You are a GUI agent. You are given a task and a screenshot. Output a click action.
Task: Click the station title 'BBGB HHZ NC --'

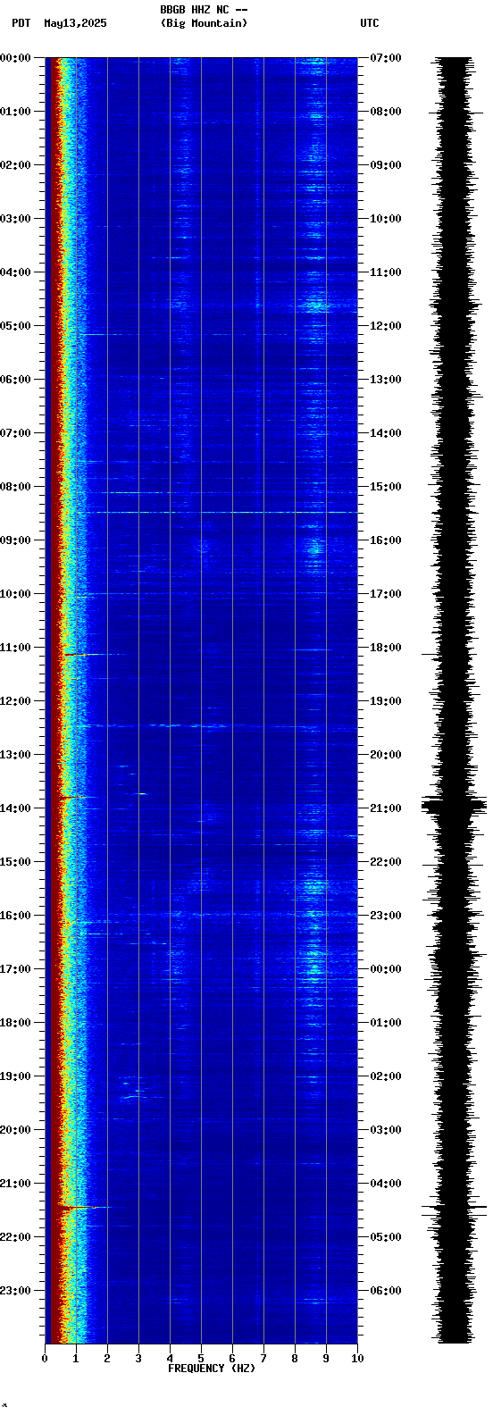204,10
